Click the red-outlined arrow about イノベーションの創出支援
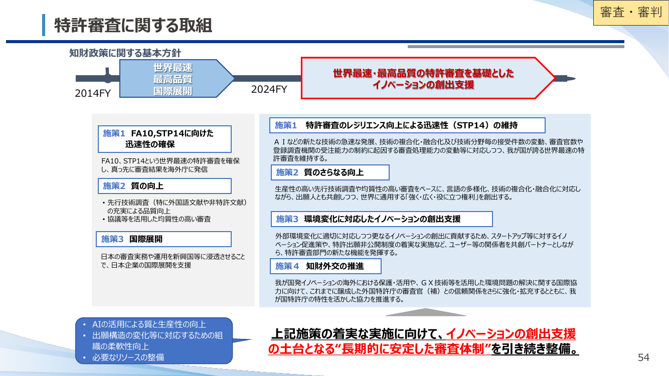The width and height of the screenshot is (669, 376). 428,79
